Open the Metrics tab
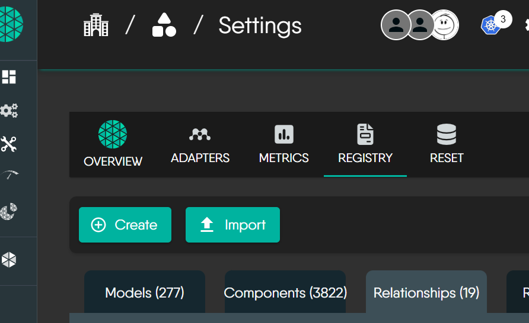 point(283,144)
